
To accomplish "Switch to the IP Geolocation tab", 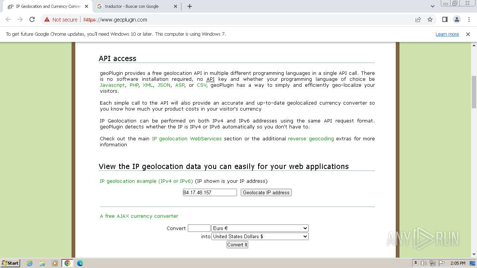I will 48,6.
